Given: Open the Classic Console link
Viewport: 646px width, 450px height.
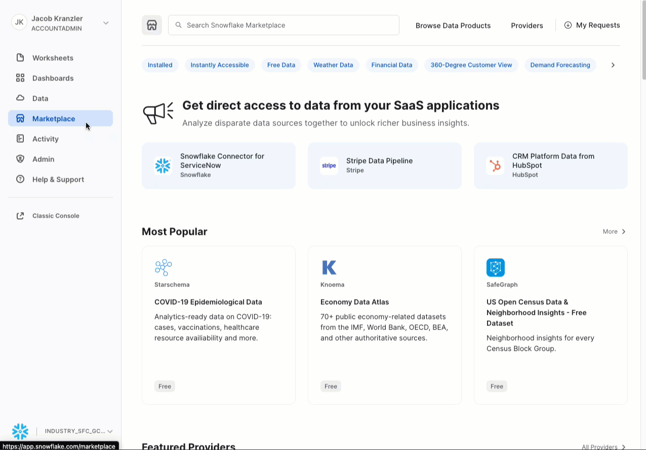Looking at the screenshot, I should pos(56,216).
